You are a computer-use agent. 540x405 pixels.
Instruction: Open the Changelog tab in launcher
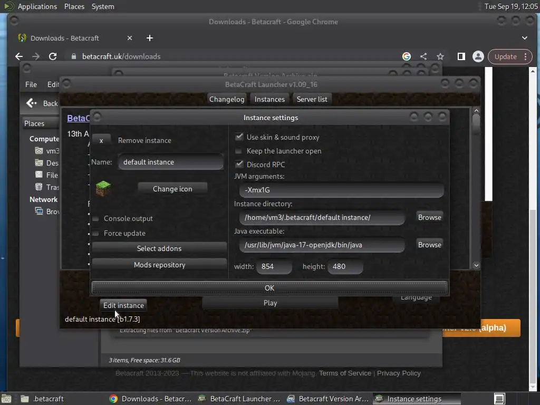click(x=227, y=99)
